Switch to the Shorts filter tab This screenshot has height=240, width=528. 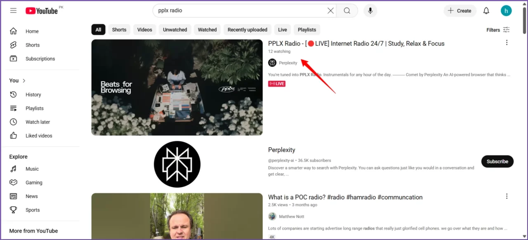point(119,29)
